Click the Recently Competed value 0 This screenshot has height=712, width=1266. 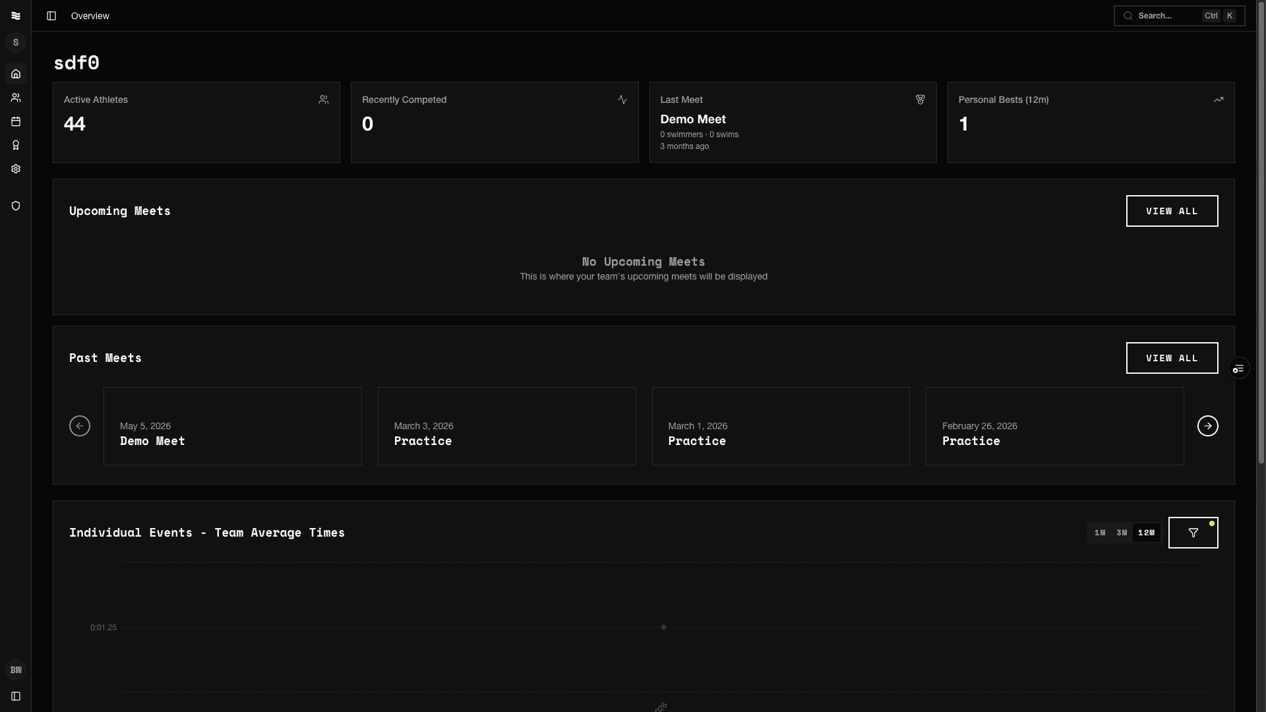coord(367,124)
